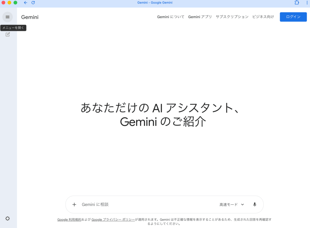Open the browser three-dot menu

[x=307, y=3]
